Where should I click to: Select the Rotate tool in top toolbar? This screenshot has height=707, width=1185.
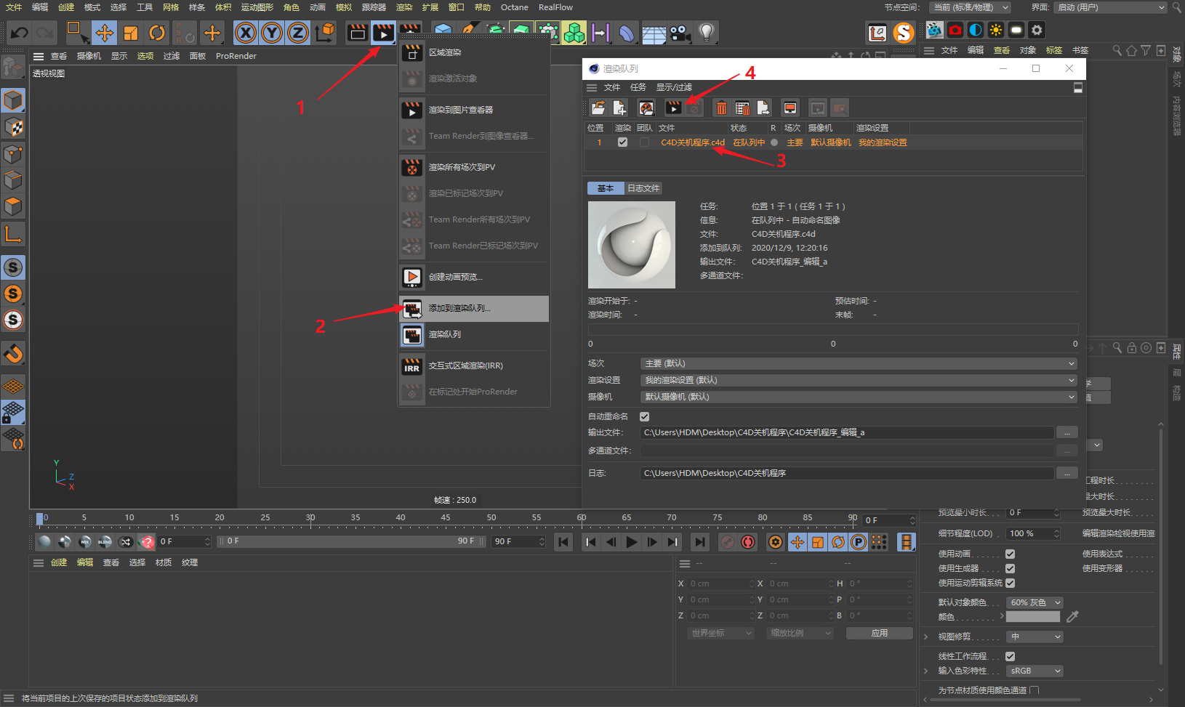[x=157, y=33]
